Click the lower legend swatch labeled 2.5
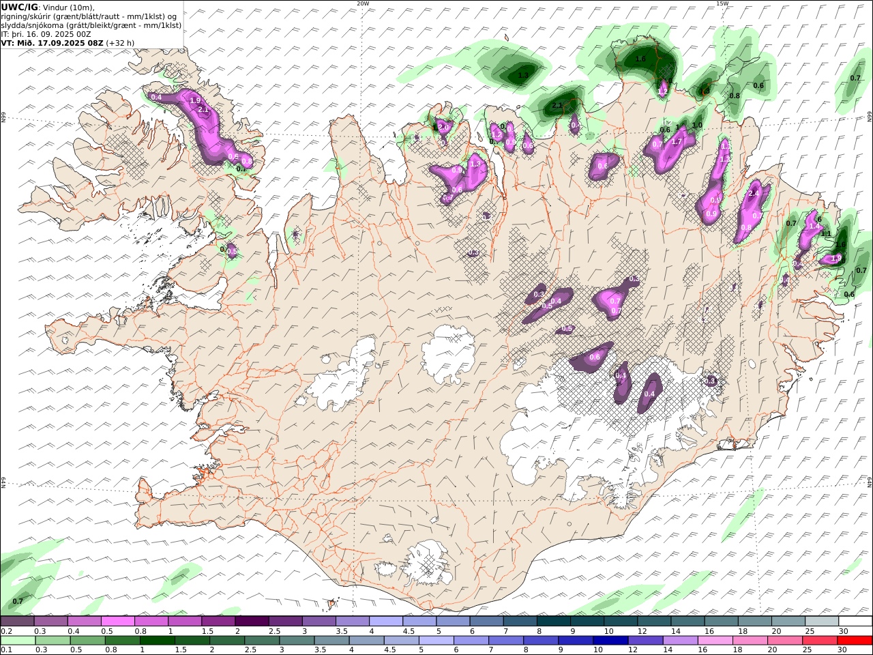The height and width of the screenshot is (655, 873). (x=262, y=640)
